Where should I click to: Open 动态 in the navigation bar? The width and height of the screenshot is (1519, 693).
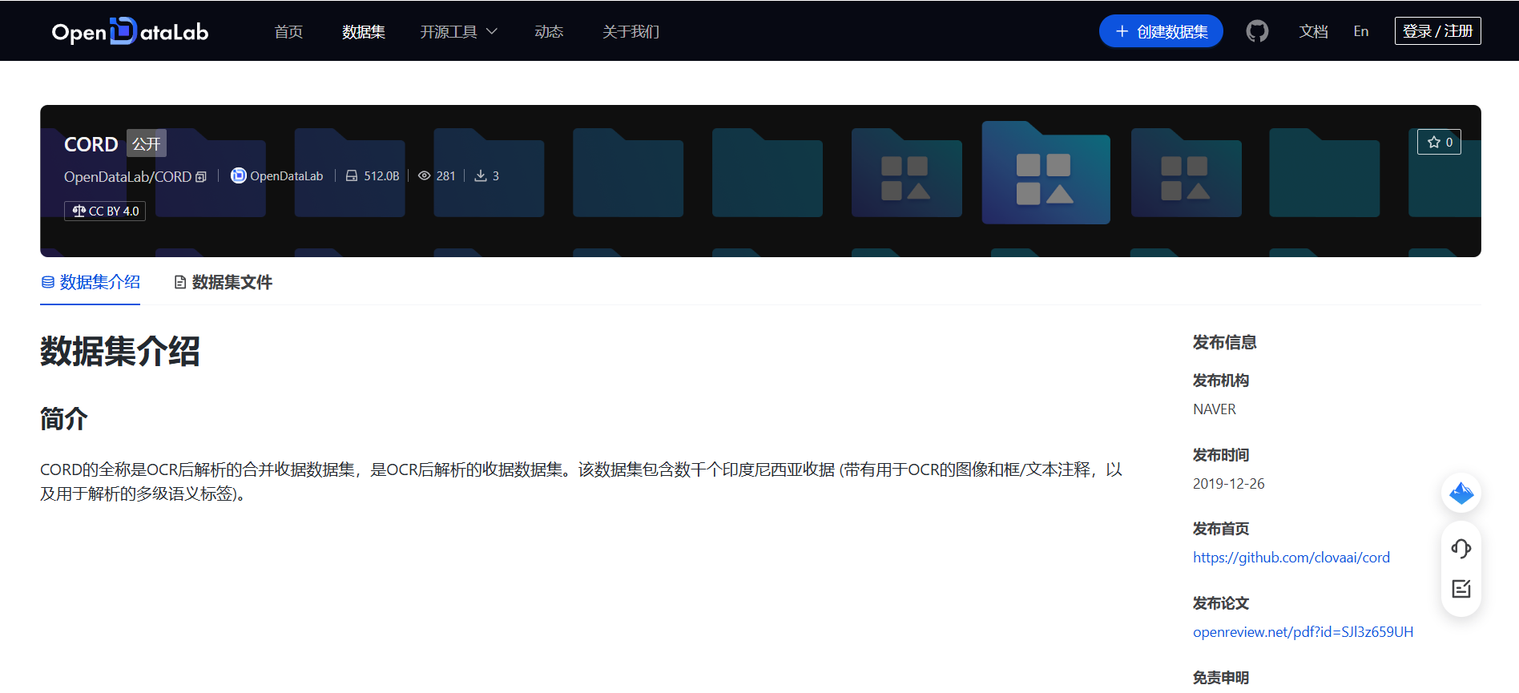point(549,31)
